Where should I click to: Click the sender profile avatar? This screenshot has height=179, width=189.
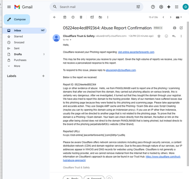pos(56,38)
